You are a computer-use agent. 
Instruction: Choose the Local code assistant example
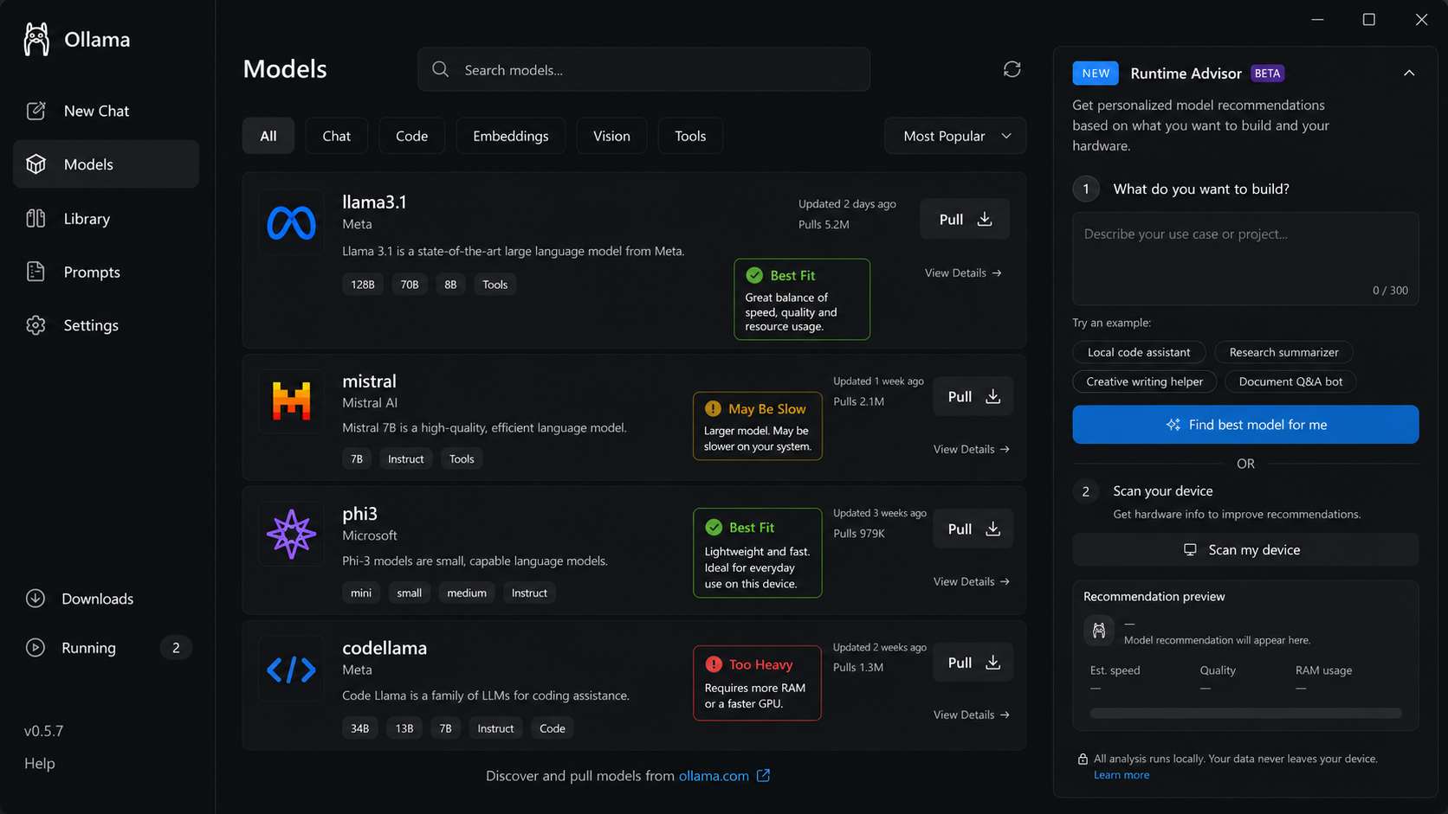tap(1139, 352)
